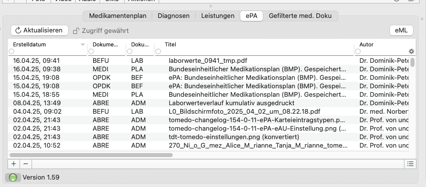Click the unlocked padlock access icon

coord(76,31)
